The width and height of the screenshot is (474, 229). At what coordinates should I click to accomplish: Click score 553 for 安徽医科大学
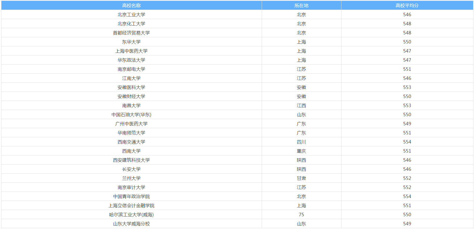[407, 87]
